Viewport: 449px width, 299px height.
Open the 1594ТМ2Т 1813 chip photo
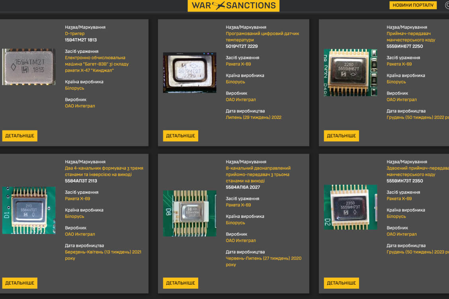[x=29, y=67]
